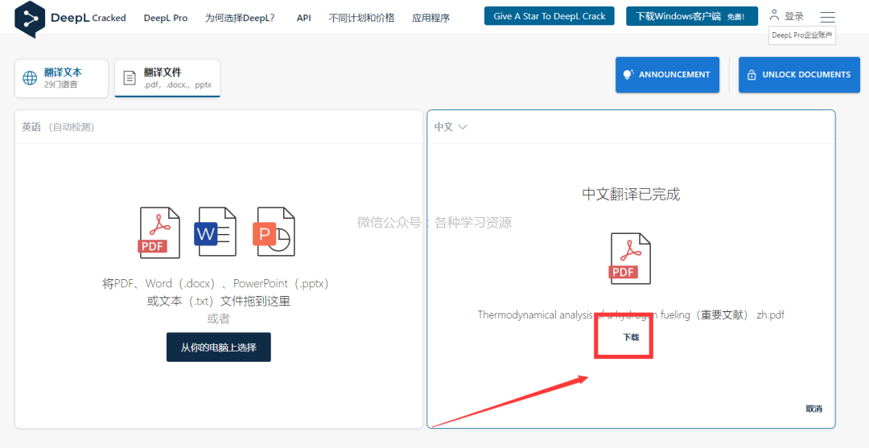Image resolution: width=869 pixels, height=448 pixels.
Task: Click the globe icon on 翻译文本 tab
Action: (x=30, y=78)
